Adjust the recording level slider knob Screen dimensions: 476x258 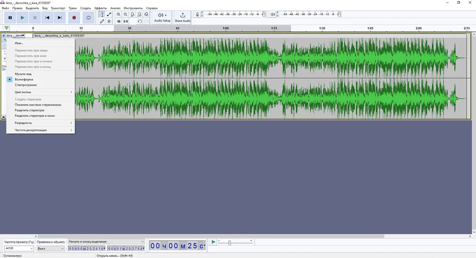264,14
